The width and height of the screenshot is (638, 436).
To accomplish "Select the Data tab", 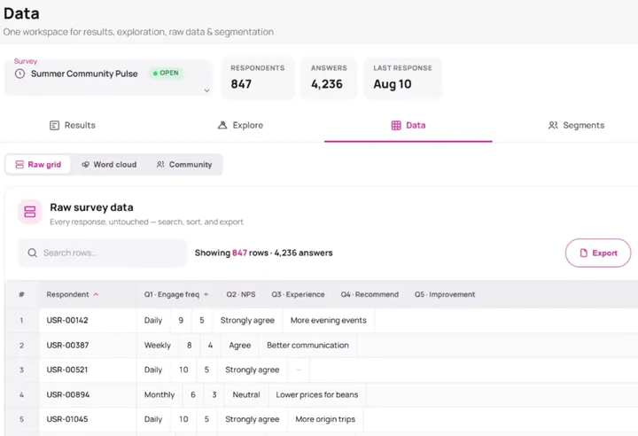I will tap(408, 125).
